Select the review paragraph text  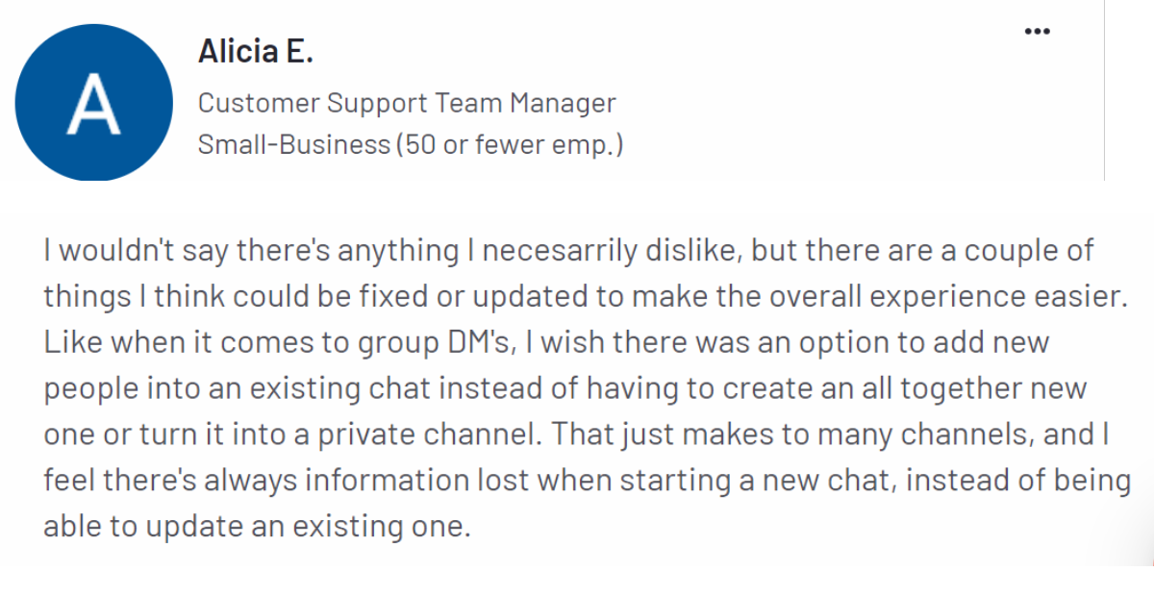[577, 387]
